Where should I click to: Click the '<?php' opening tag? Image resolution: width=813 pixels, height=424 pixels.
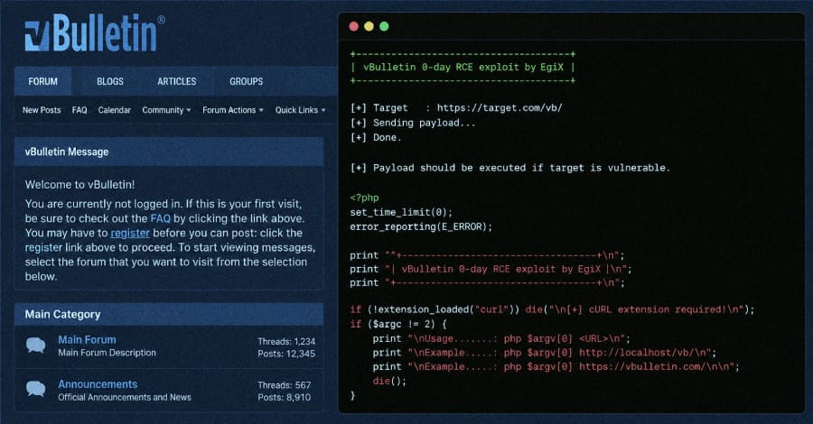365,198
